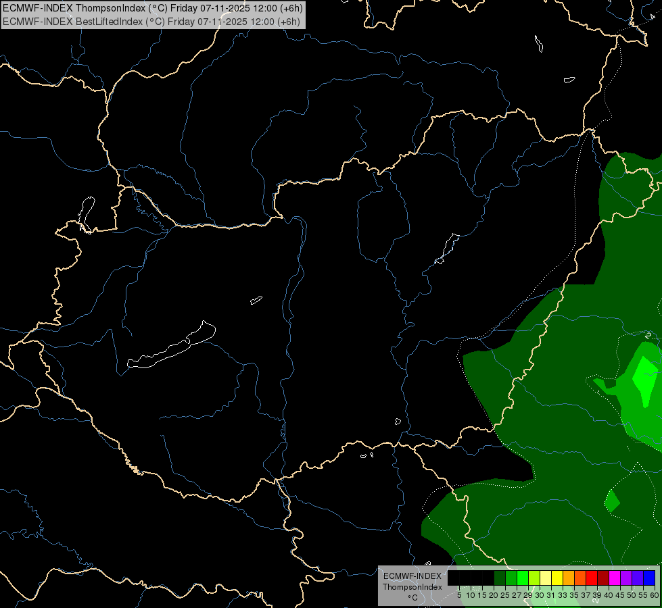Pick the dark green 20–25 legend swatch
Screen dimensions: 662x608
(x=500, y=578)
